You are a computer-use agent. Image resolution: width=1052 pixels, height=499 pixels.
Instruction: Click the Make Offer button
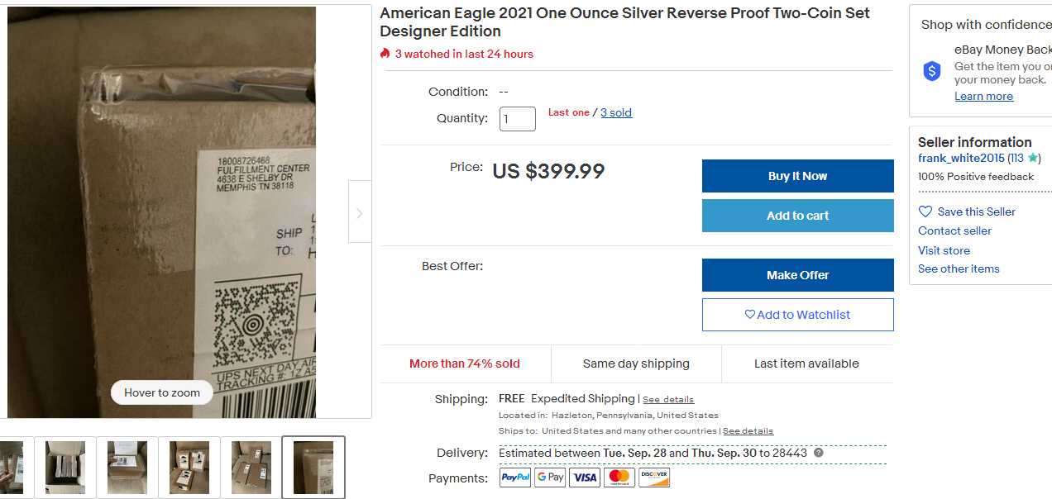797,275
